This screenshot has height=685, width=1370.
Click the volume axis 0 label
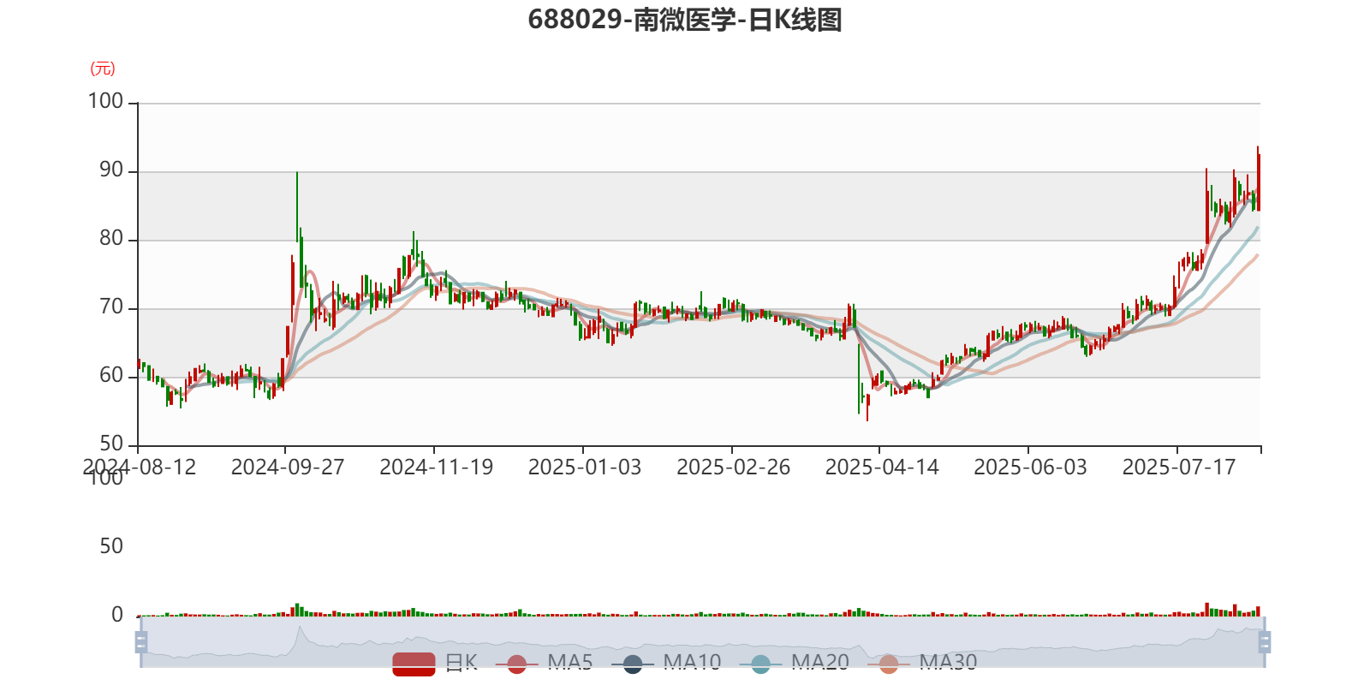tap(117, 615)
